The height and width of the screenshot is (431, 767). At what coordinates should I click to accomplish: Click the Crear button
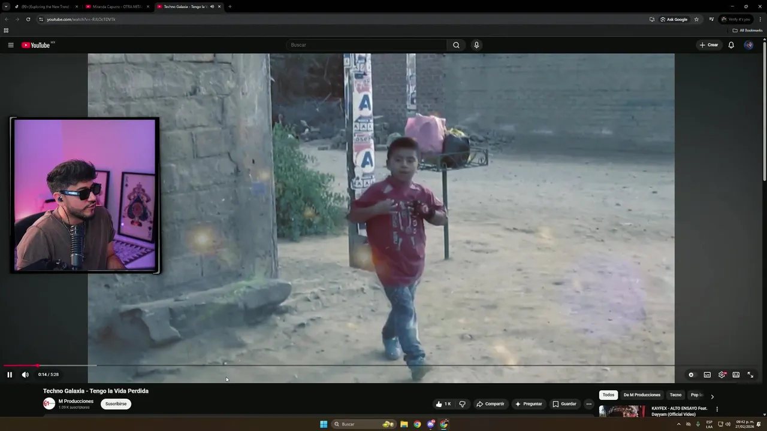pos(709,45)
